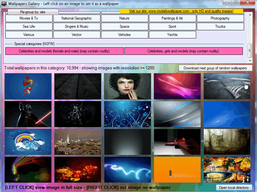Select the Nature category button
257x192 pixels.
click(125, 18)
